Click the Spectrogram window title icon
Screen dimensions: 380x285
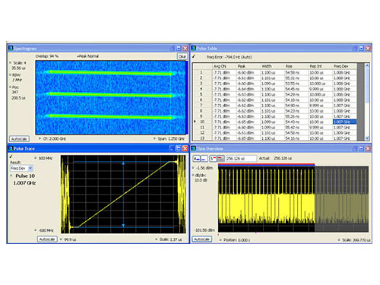(11, 48)
